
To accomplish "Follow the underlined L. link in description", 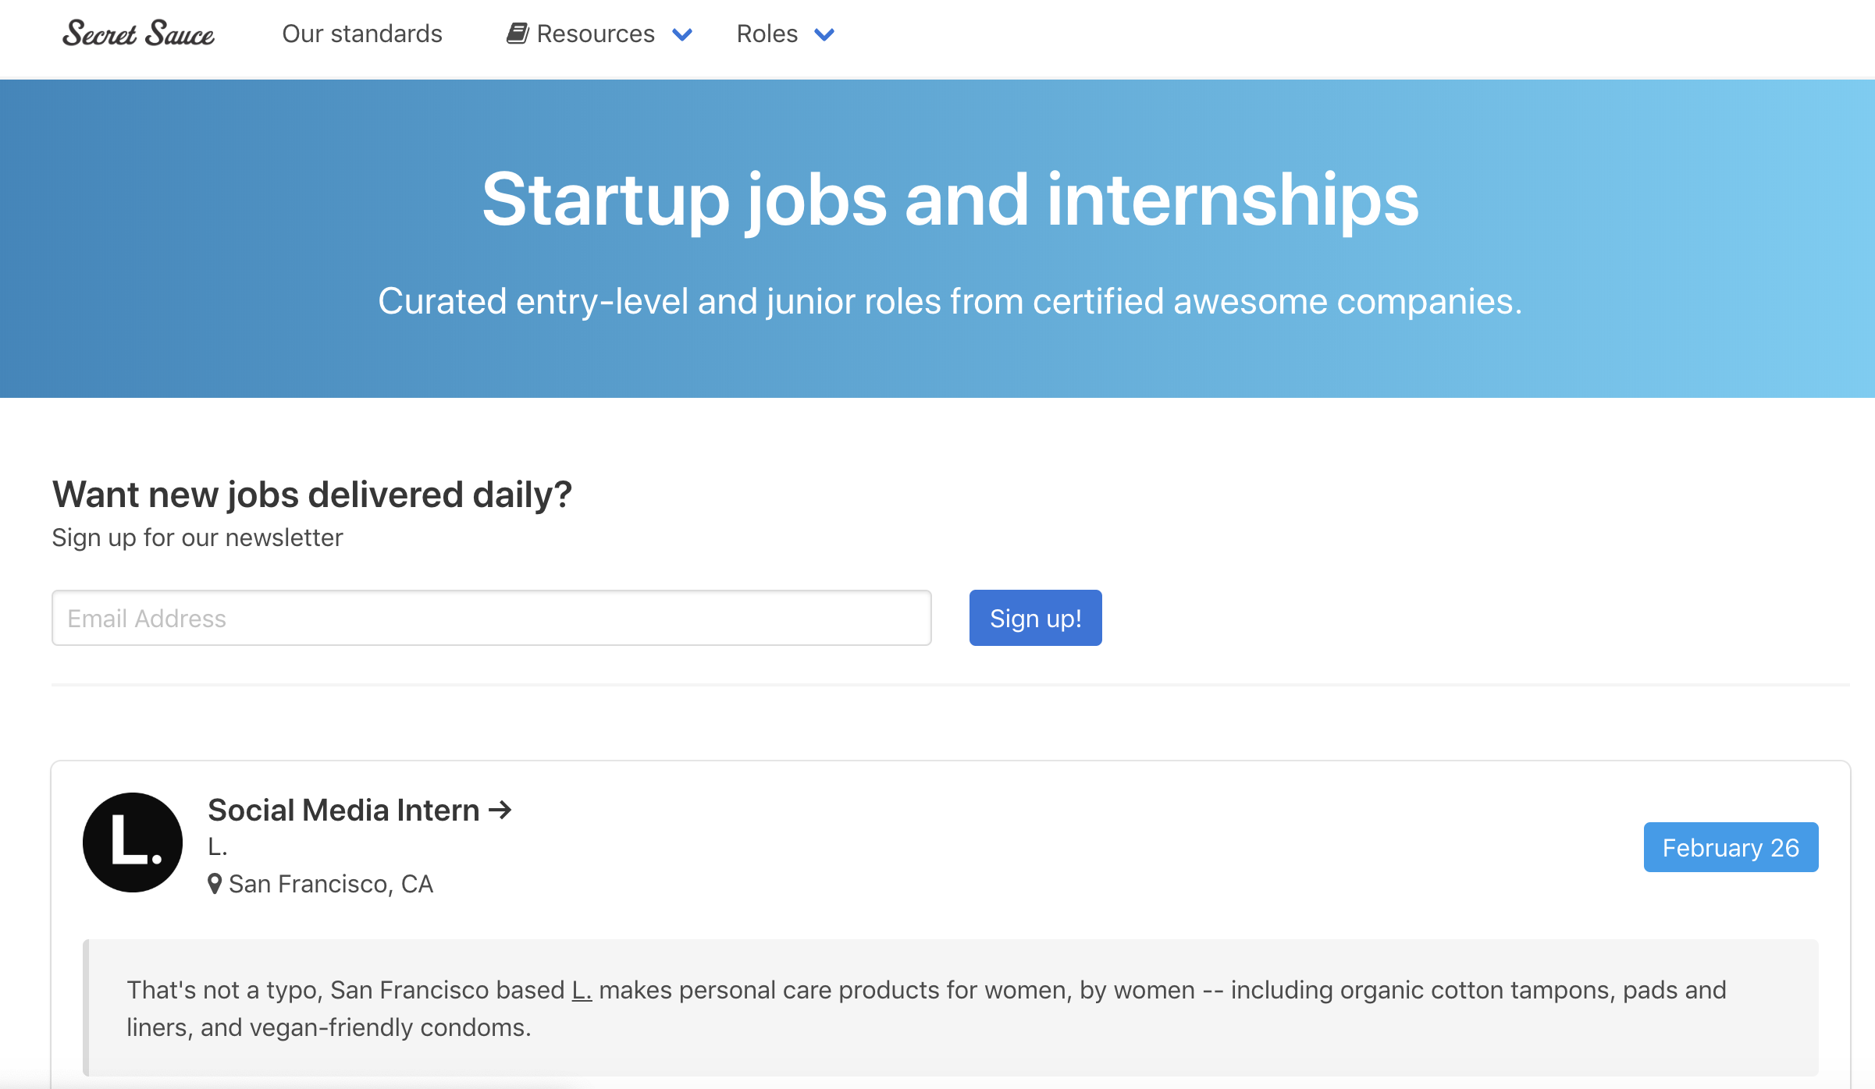I will (582, 990).
